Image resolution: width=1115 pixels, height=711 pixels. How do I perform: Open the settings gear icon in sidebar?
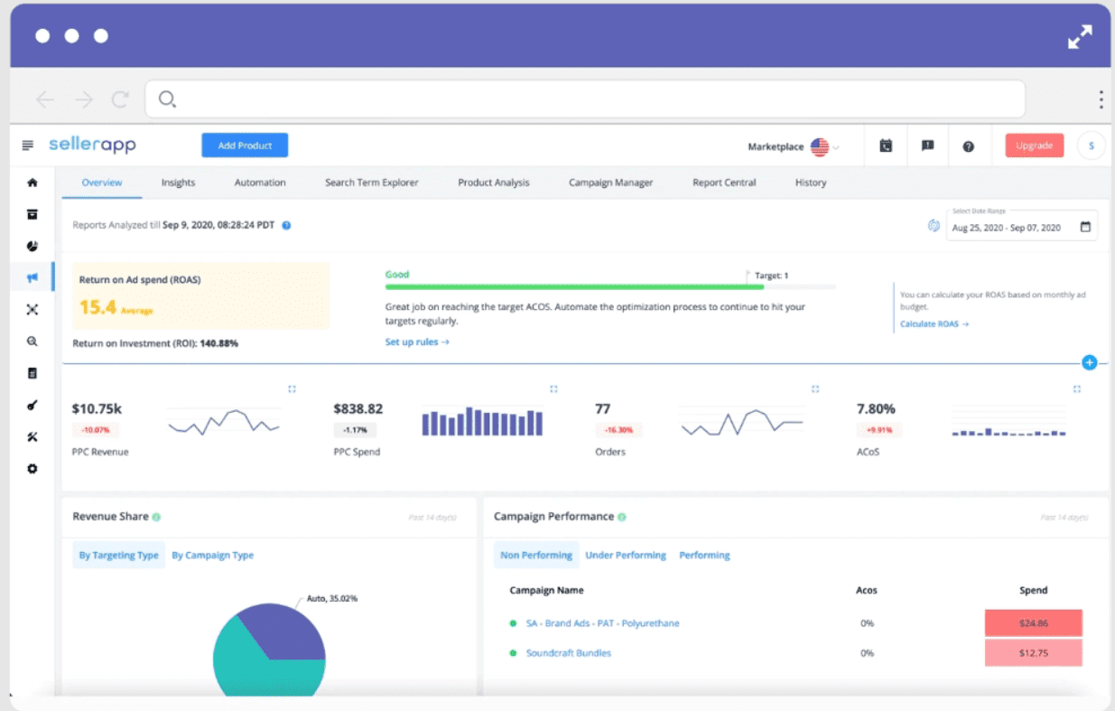33,469
